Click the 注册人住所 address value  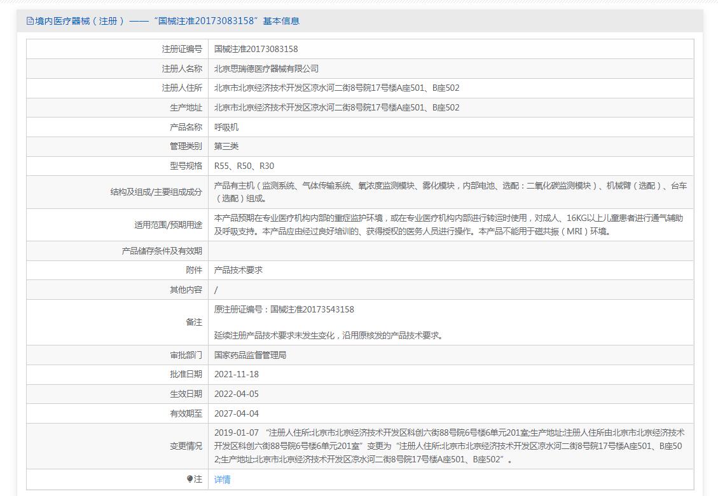coord(336,88)
